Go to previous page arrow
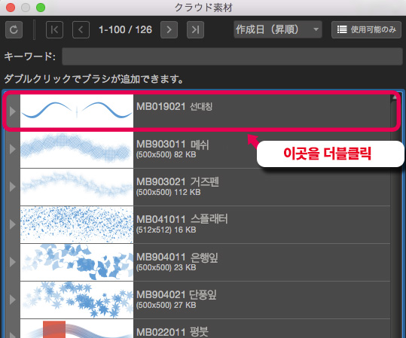Image resolution: width=406 pixels, height=338 pixels. (x=81, y=30)
